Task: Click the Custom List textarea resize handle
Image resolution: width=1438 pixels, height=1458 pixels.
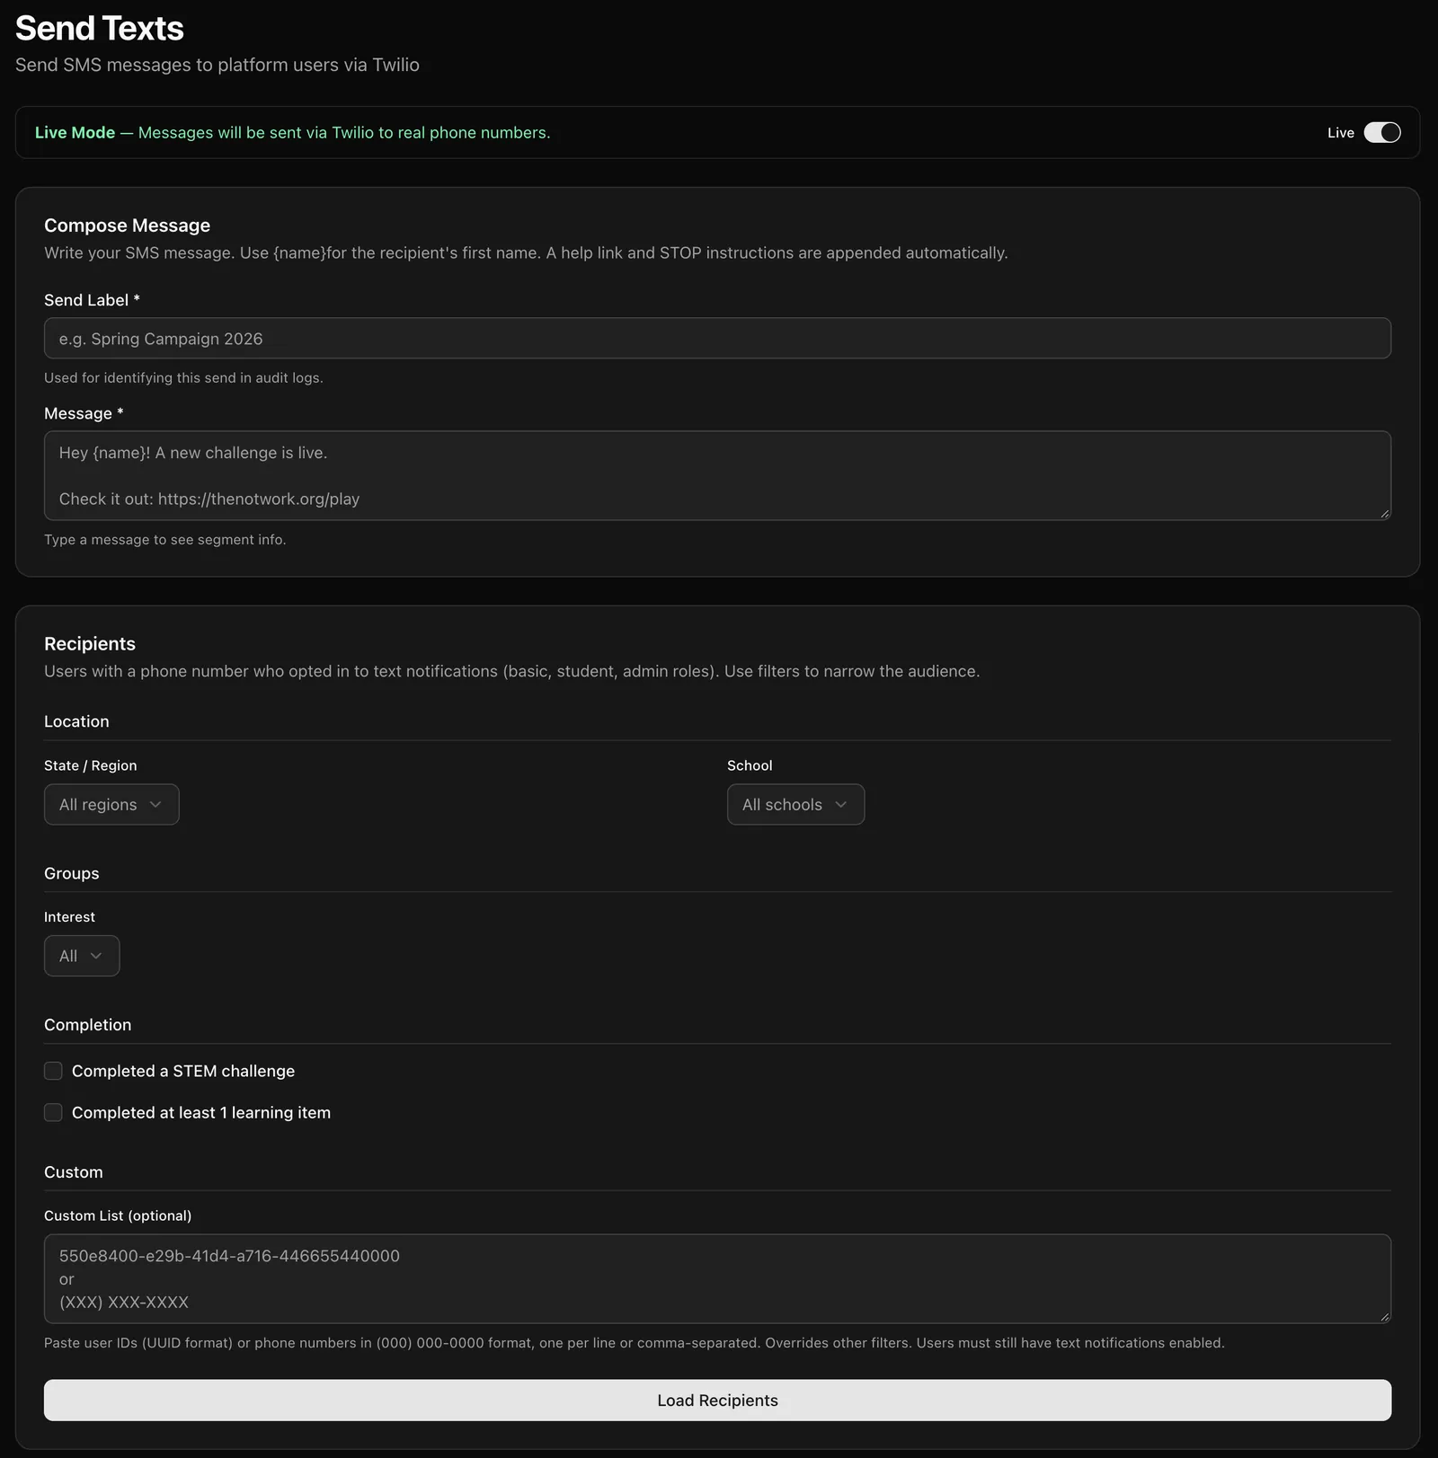Action: coord(1384,1316)
